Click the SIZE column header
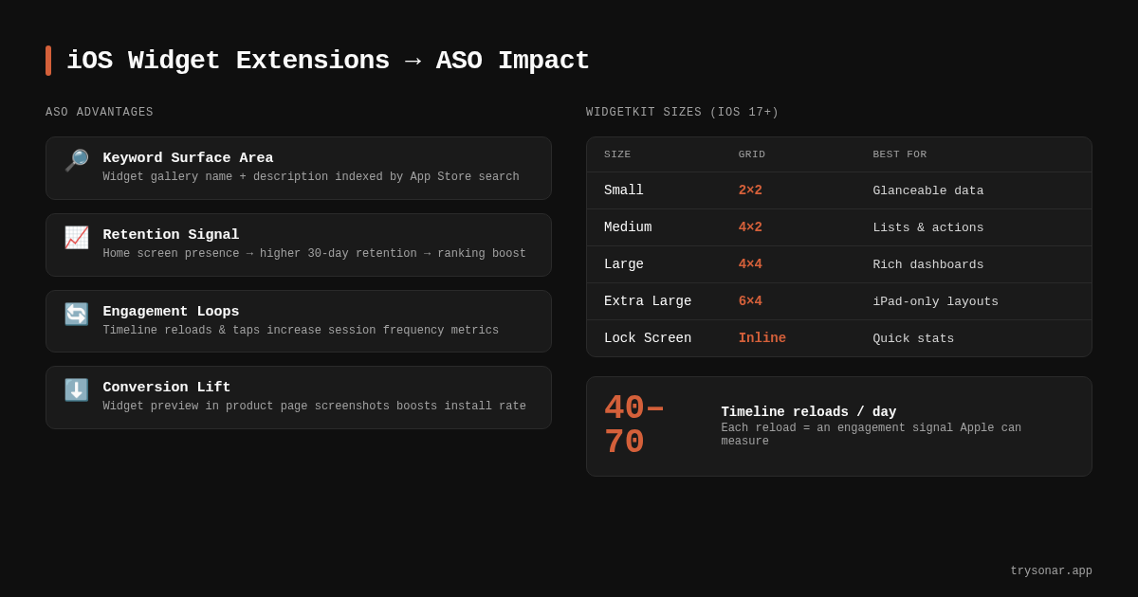The height and width of the screenshot is (597, 1138). (617, 154)
